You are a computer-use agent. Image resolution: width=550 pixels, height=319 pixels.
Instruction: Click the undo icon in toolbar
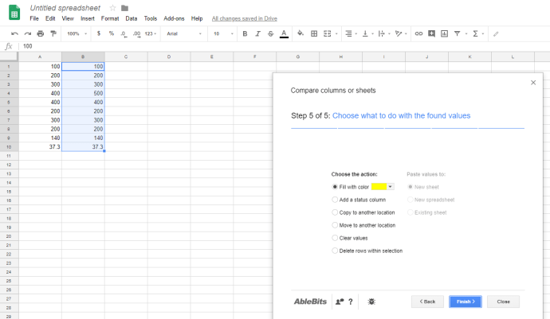pyautogui.click(x=15, y=34)
